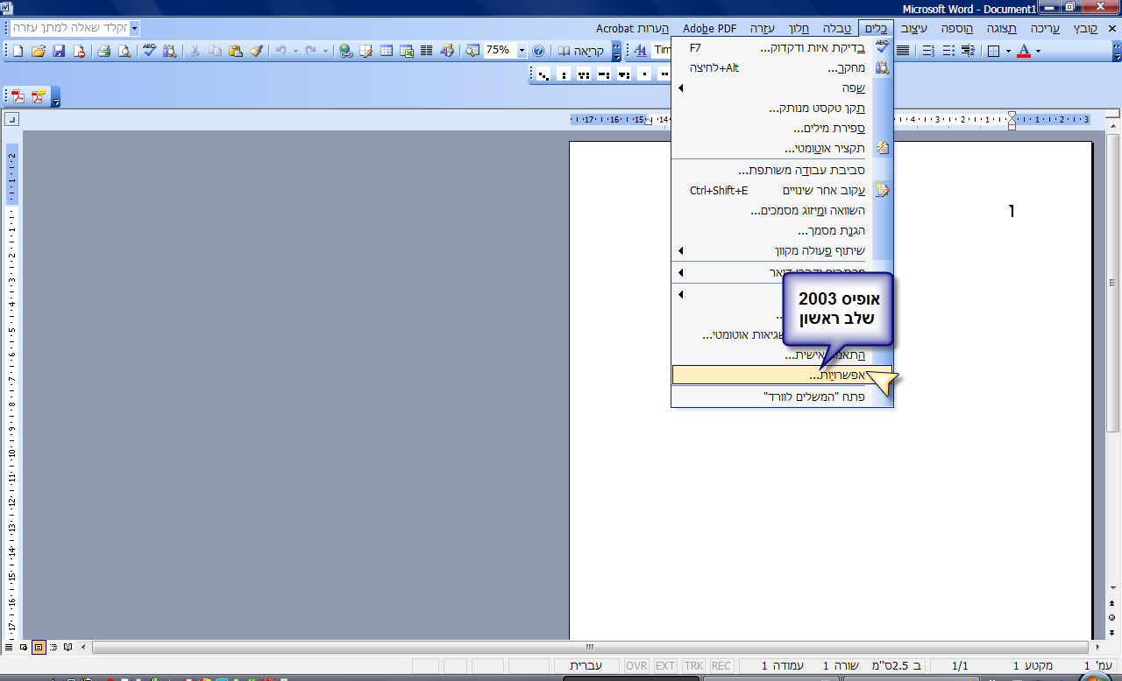Switch to Reading Layout view button at bottom
Viewport: 1122px width, 681px height.
(68, 648)
